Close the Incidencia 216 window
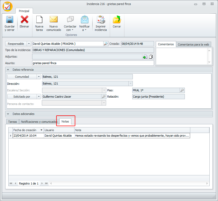The height and width of the screenshot is (201, 218). click(212, 4)
